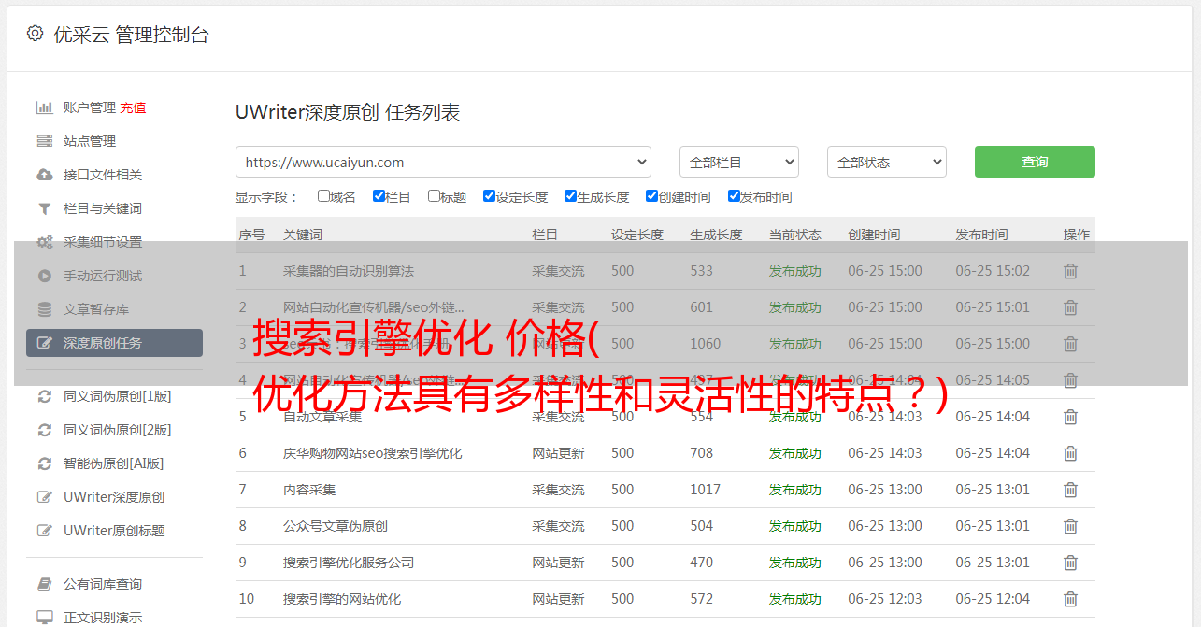
Task: Delete row 10 搜索引擎的网站优化 with trash icon
Action: 1071,599
